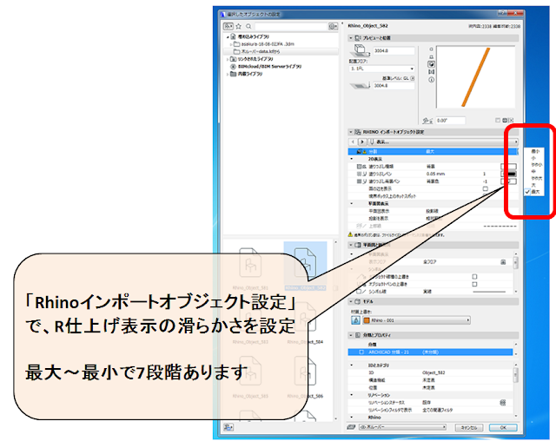Select the 木ルーバー-data.lcf folder

(261, 52)
